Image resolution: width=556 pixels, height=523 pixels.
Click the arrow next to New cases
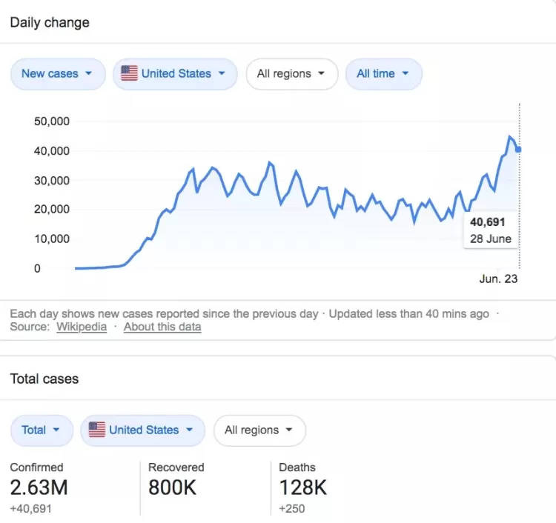89,73
